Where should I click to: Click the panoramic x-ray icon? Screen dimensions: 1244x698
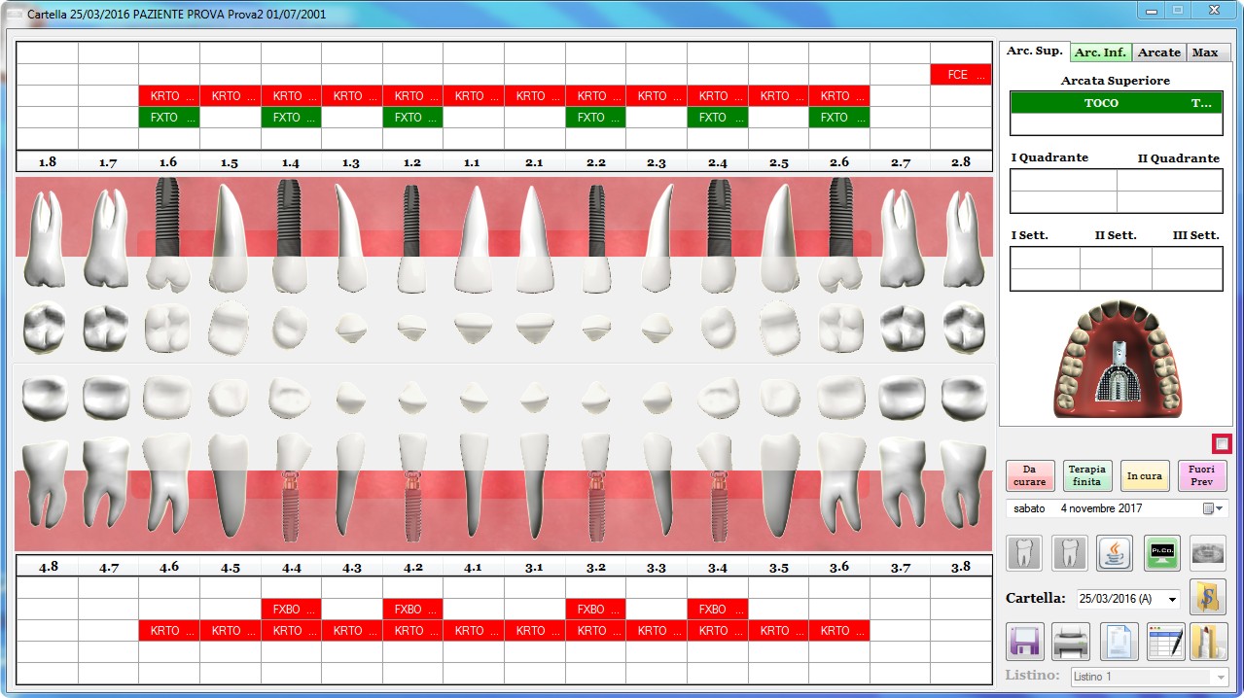1208,553
